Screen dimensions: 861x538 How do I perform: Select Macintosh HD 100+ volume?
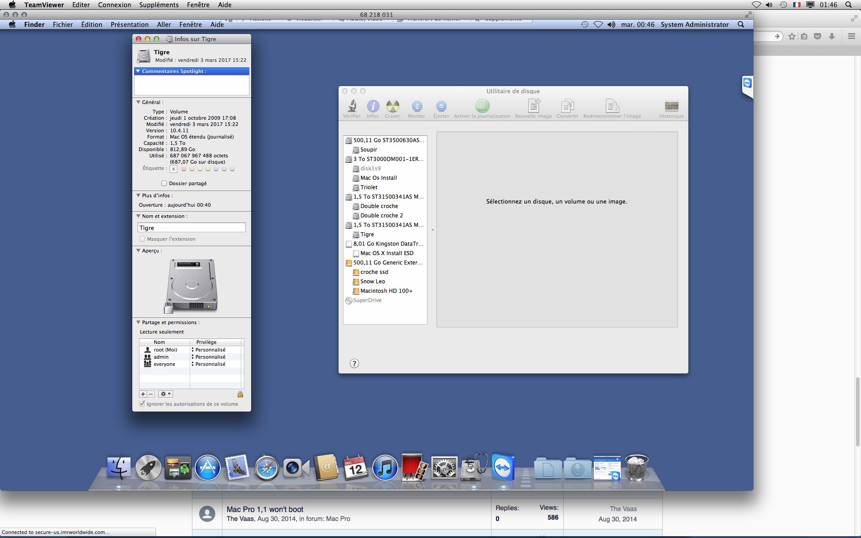click(385, 291)
